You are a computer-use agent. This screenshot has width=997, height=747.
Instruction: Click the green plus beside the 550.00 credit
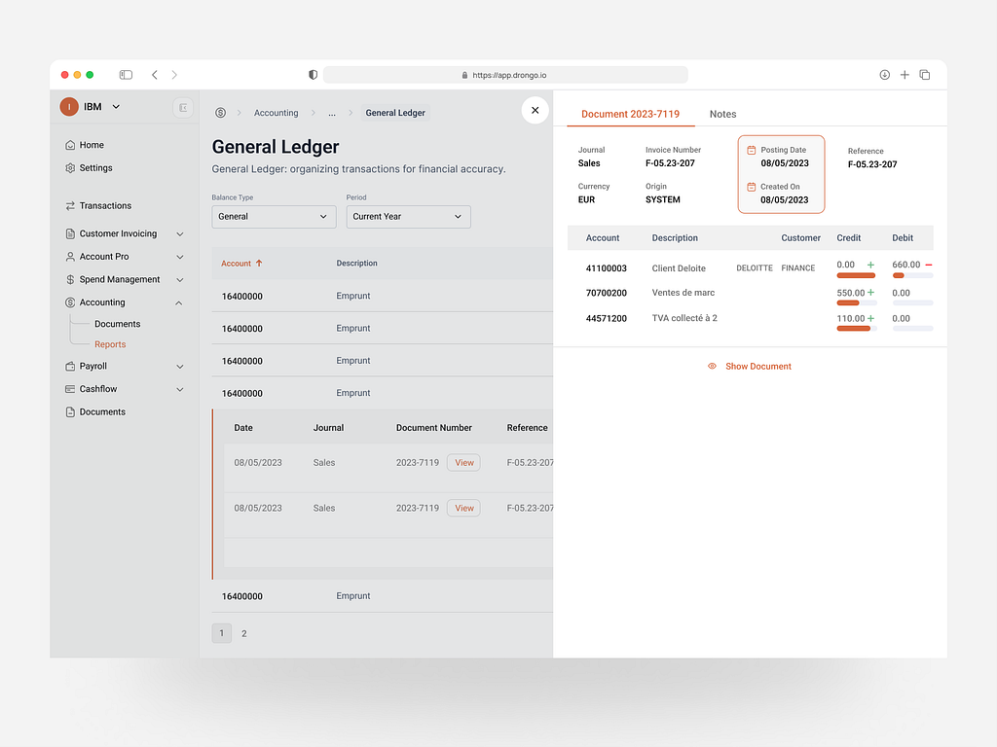pyautogui.click(x=870, y=293)
